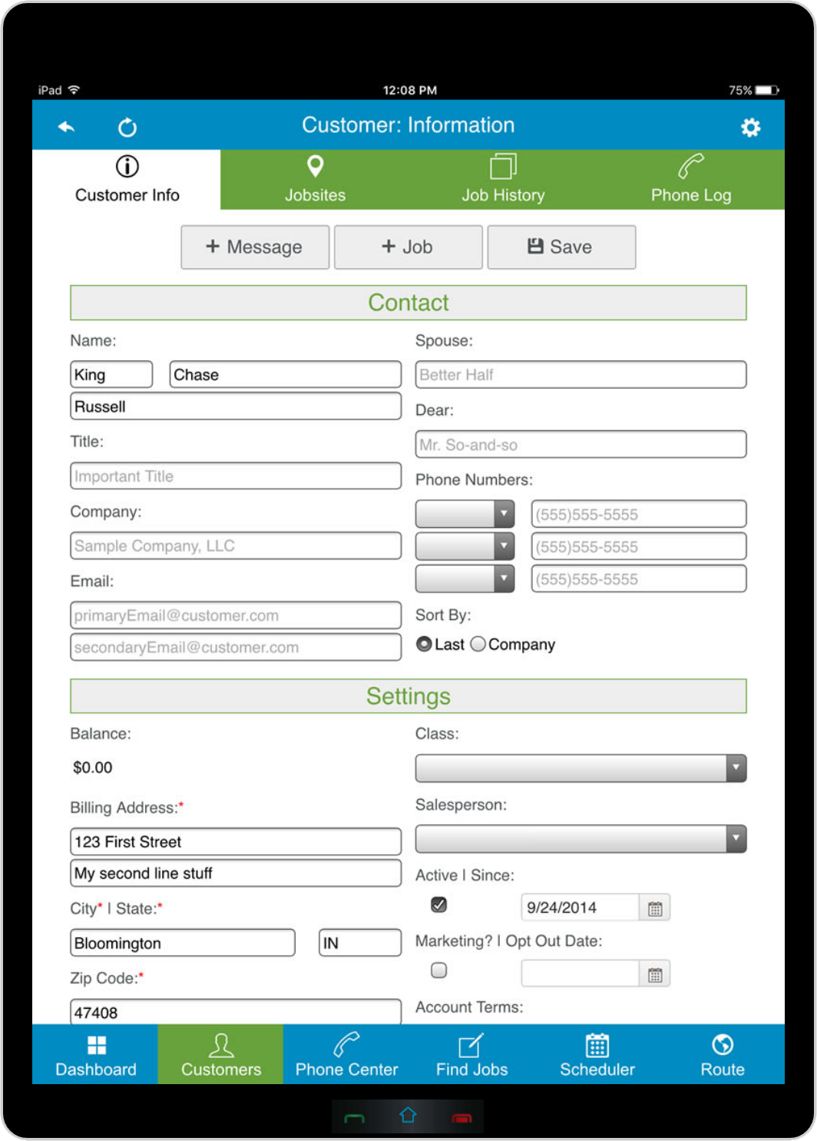The image size is (817, 1141).
Task: Tap the blue home icon below screen
Action: click(x=408, y=1115)
